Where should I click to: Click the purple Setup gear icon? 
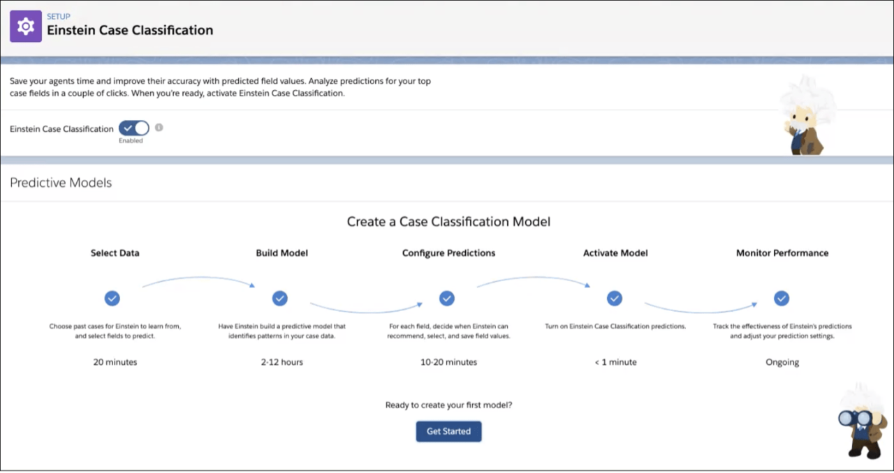pyautogui.click(x=26, y=27)
